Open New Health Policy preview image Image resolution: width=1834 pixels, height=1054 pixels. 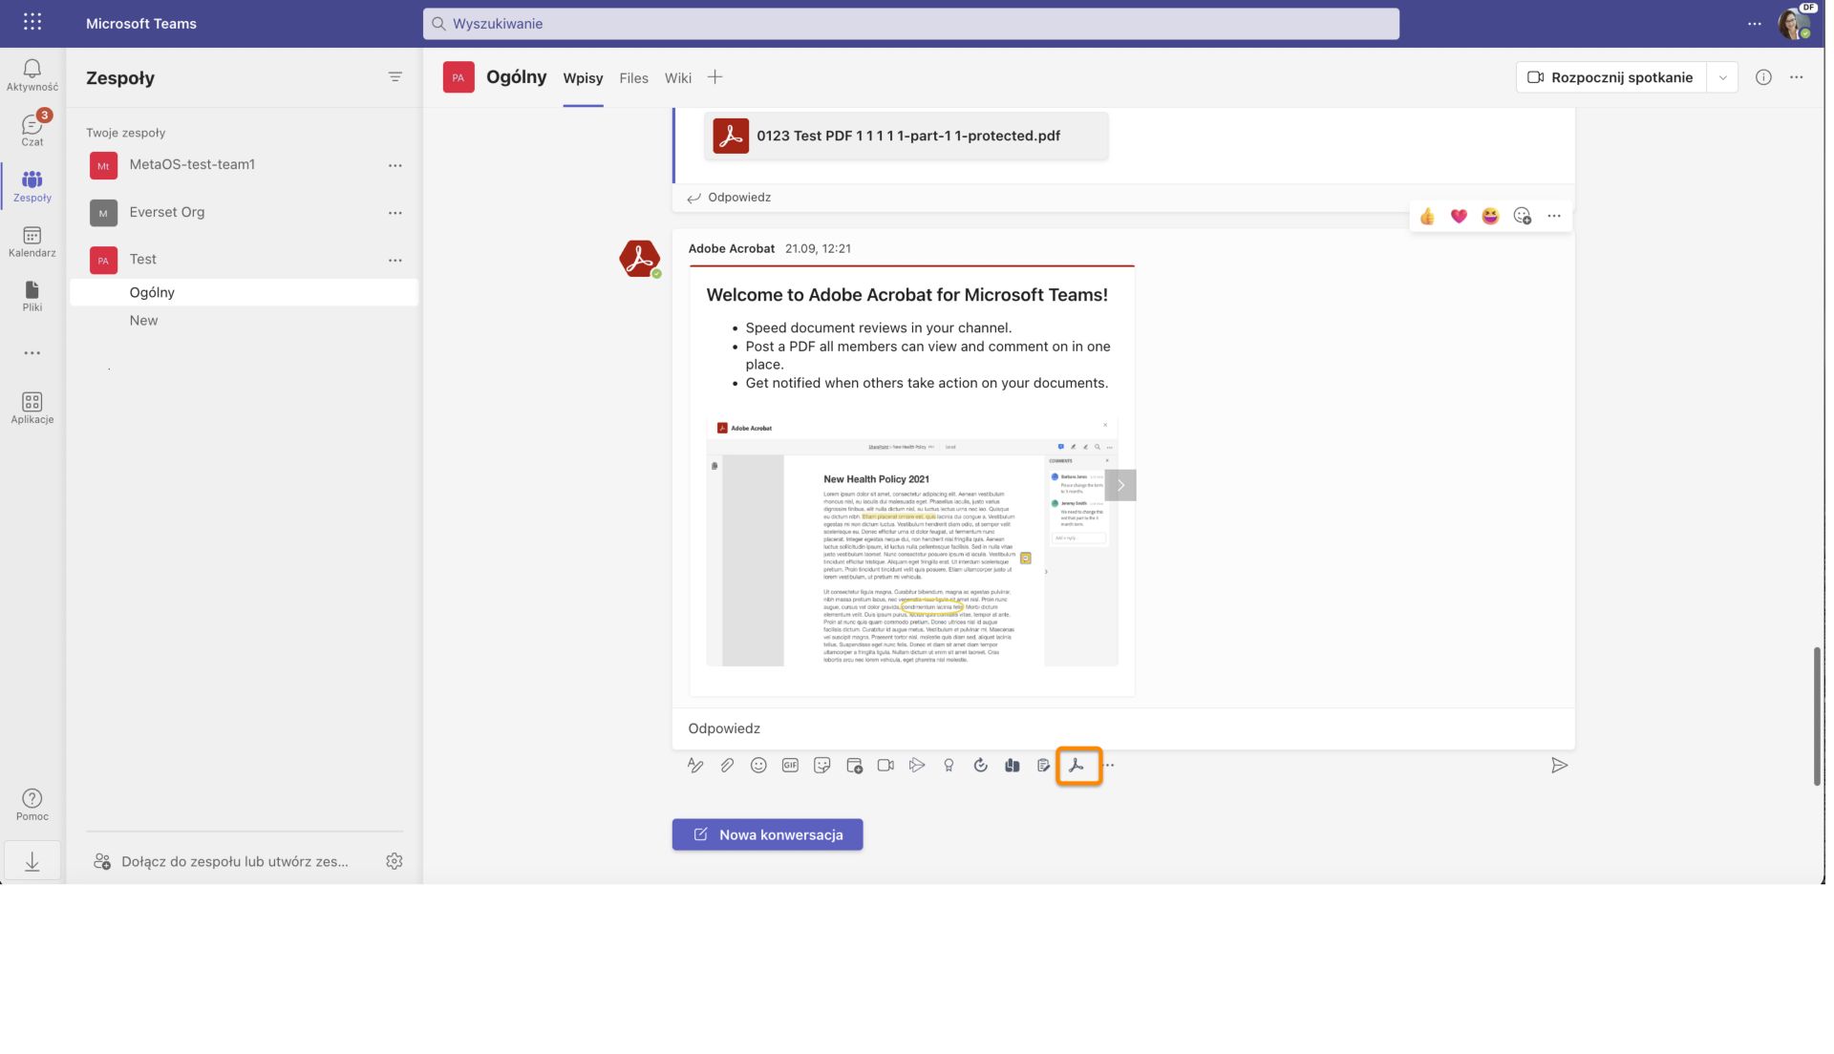click(x=911, y=541)
